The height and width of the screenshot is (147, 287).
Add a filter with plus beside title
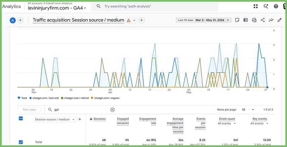tap(141, 20)
